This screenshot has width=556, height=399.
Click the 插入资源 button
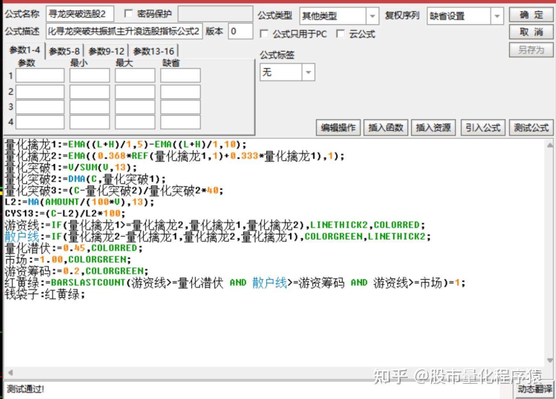433,128
